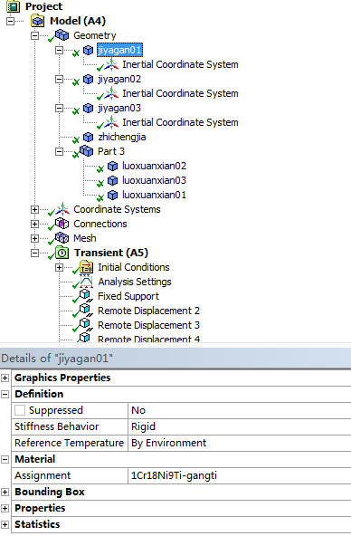Click the Project root icon
351x536 pixels.
click(13, 6)
